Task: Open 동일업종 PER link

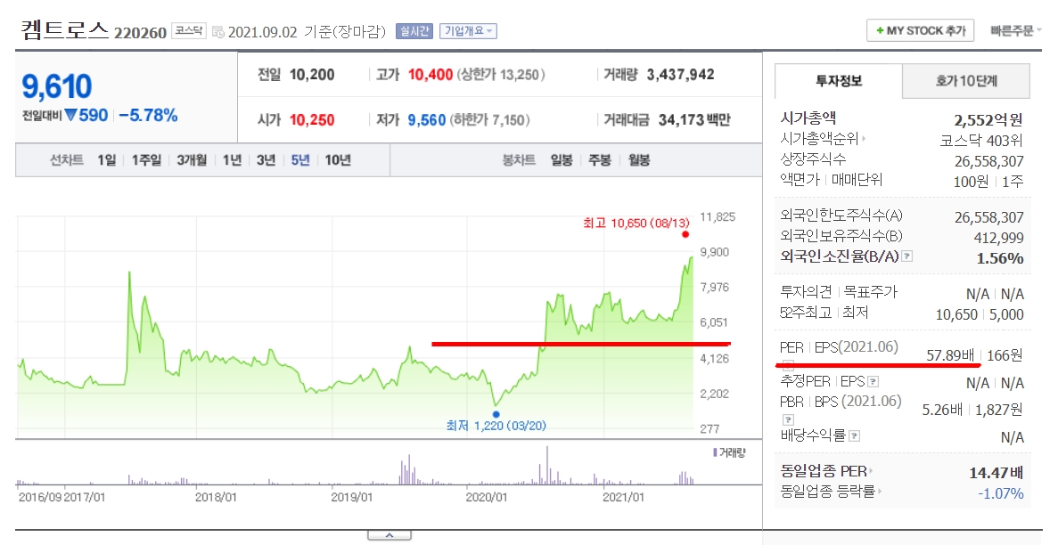Action: (826, 471)
